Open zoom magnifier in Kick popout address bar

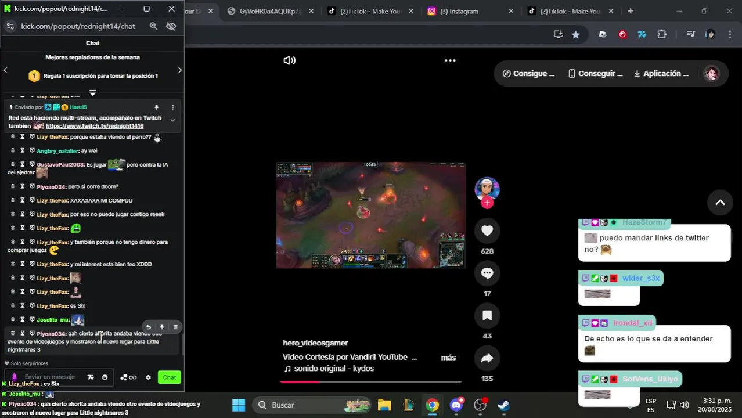[x=153, y=26]
